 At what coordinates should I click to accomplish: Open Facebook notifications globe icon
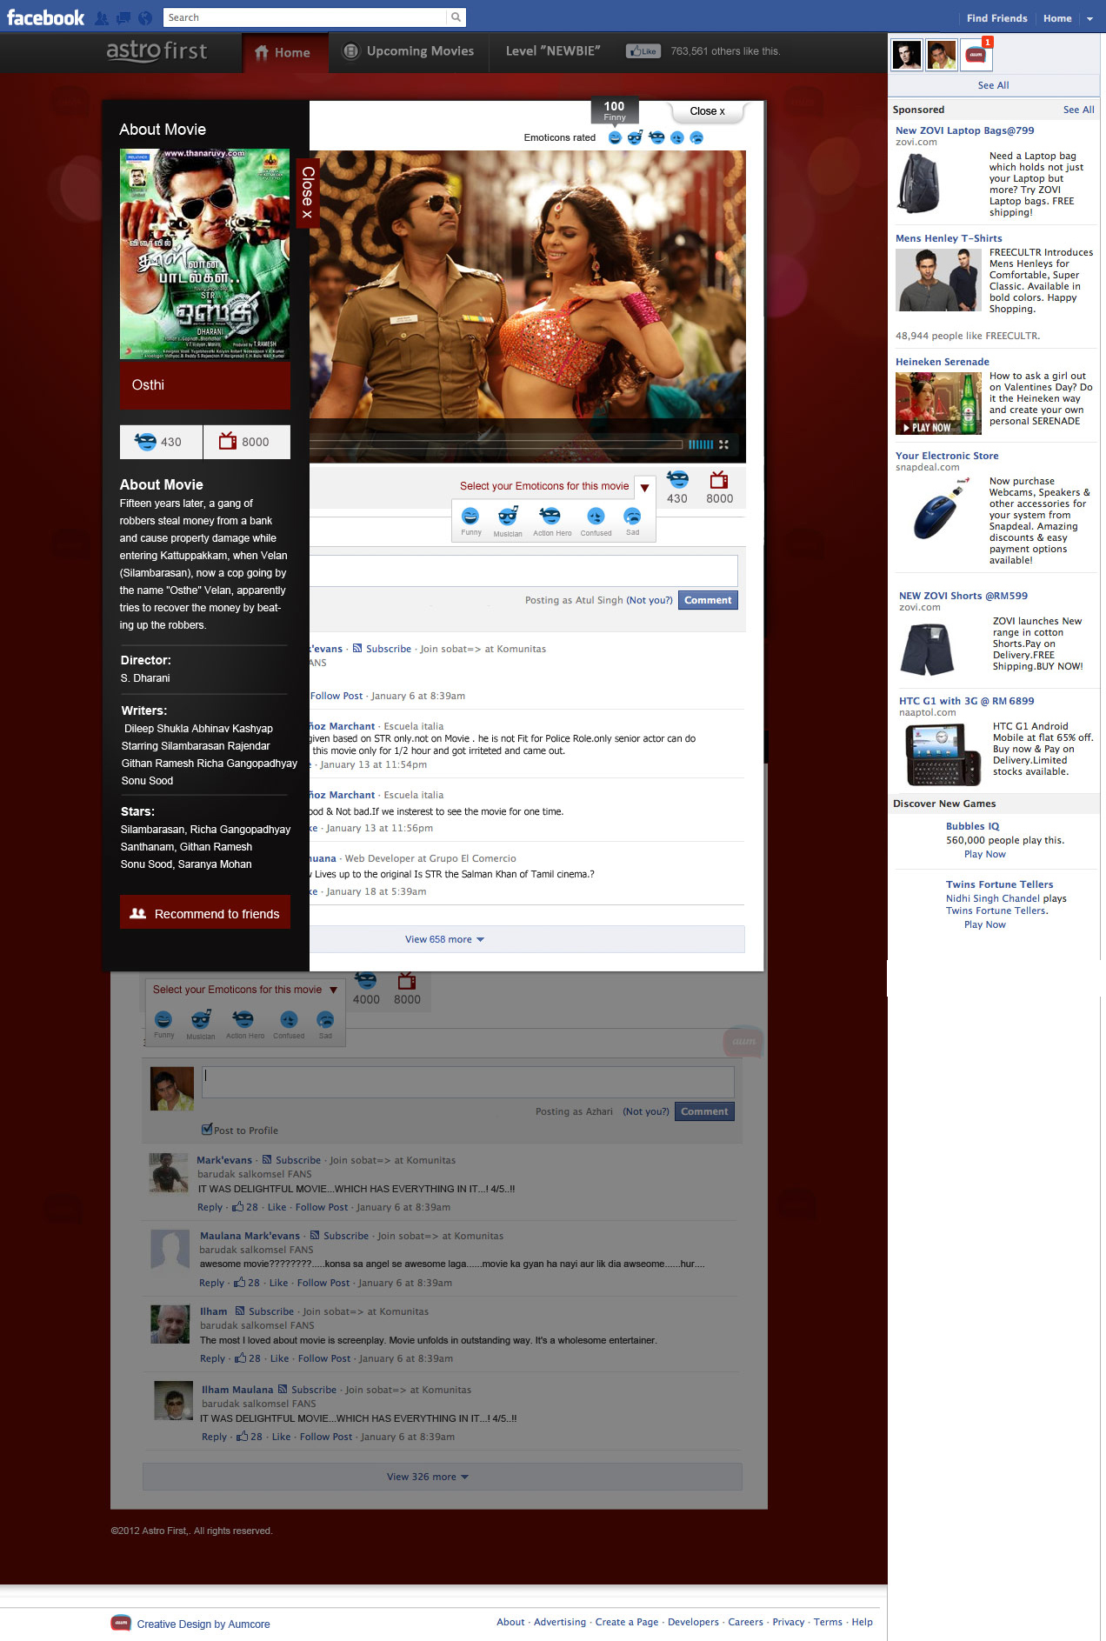(x=145, y=17)
